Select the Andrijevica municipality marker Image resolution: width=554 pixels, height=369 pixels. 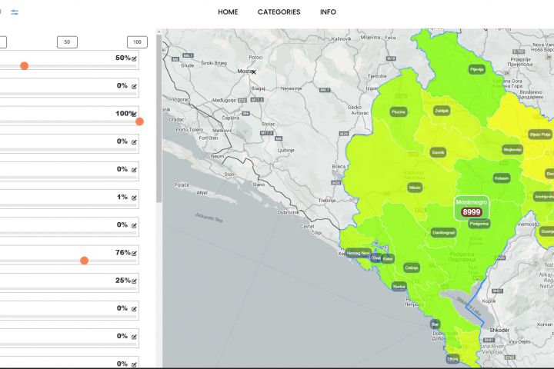tap(544, 197)
